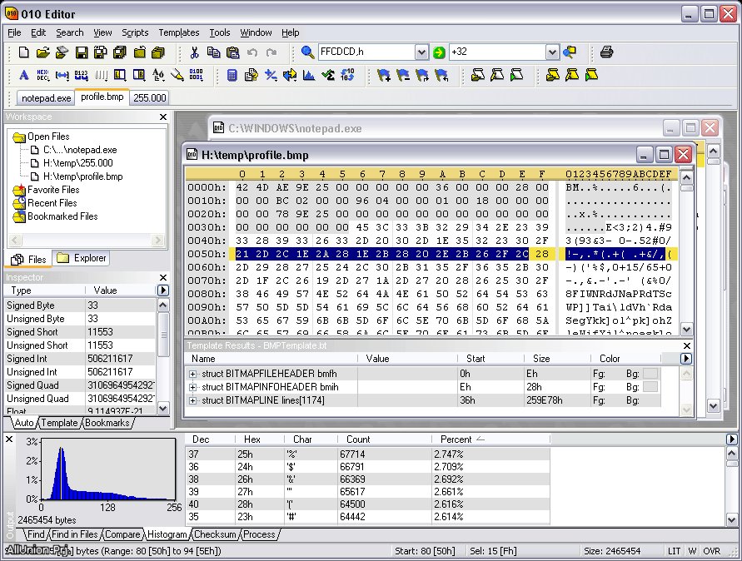Click the Add Bookmark flag icon
This screenshot has height=561, width=742.
pyautogui.click(x=384, y=75)
